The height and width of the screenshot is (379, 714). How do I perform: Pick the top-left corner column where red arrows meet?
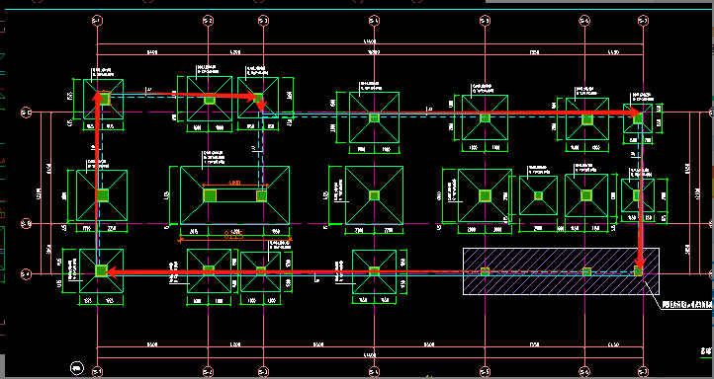pyautogui.click(x=104, y=99)
